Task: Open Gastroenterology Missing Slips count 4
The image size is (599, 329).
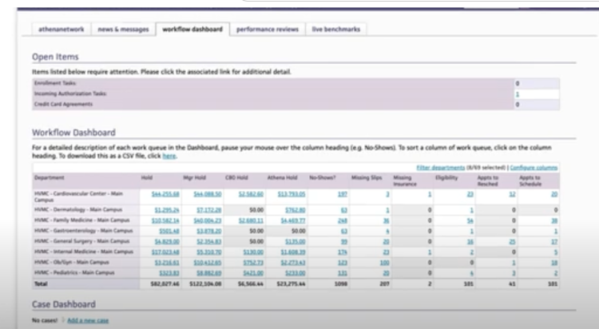Action: click(387, 232)
